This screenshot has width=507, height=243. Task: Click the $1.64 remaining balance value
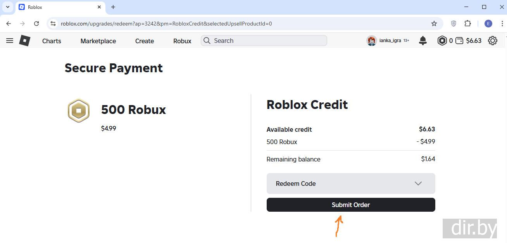click(428, 159)
